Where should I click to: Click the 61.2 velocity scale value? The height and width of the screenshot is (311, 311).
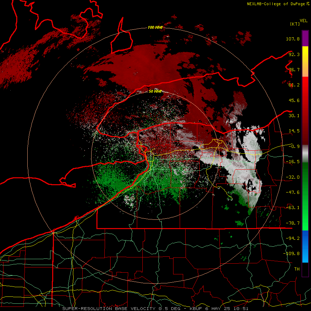(294, 85)
